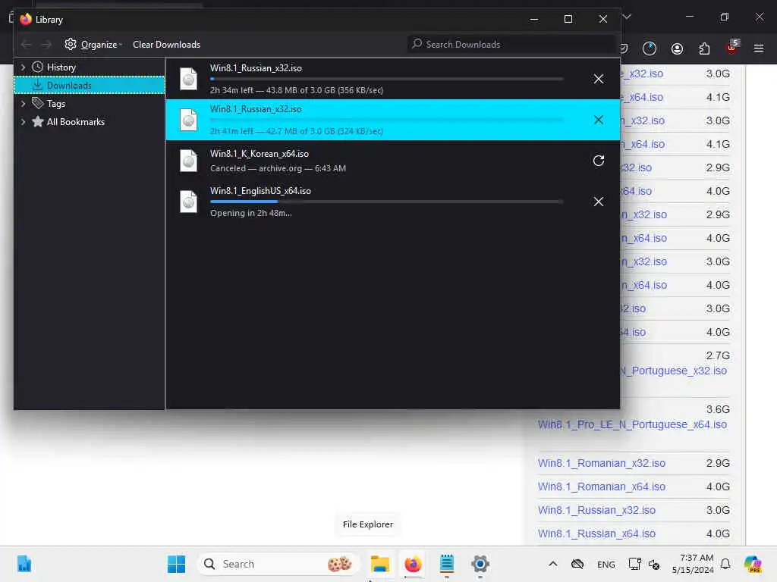The height and width of the screenshot is (582, 777).
Task: Open the Firefox extensions puzzle icon
Action: click(x=704, y=48)
